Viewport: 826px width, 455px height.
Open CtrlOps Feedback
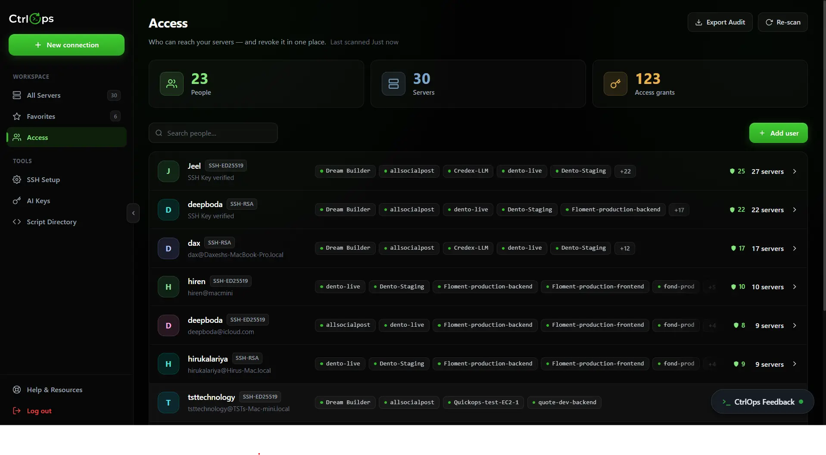point(762,402)
